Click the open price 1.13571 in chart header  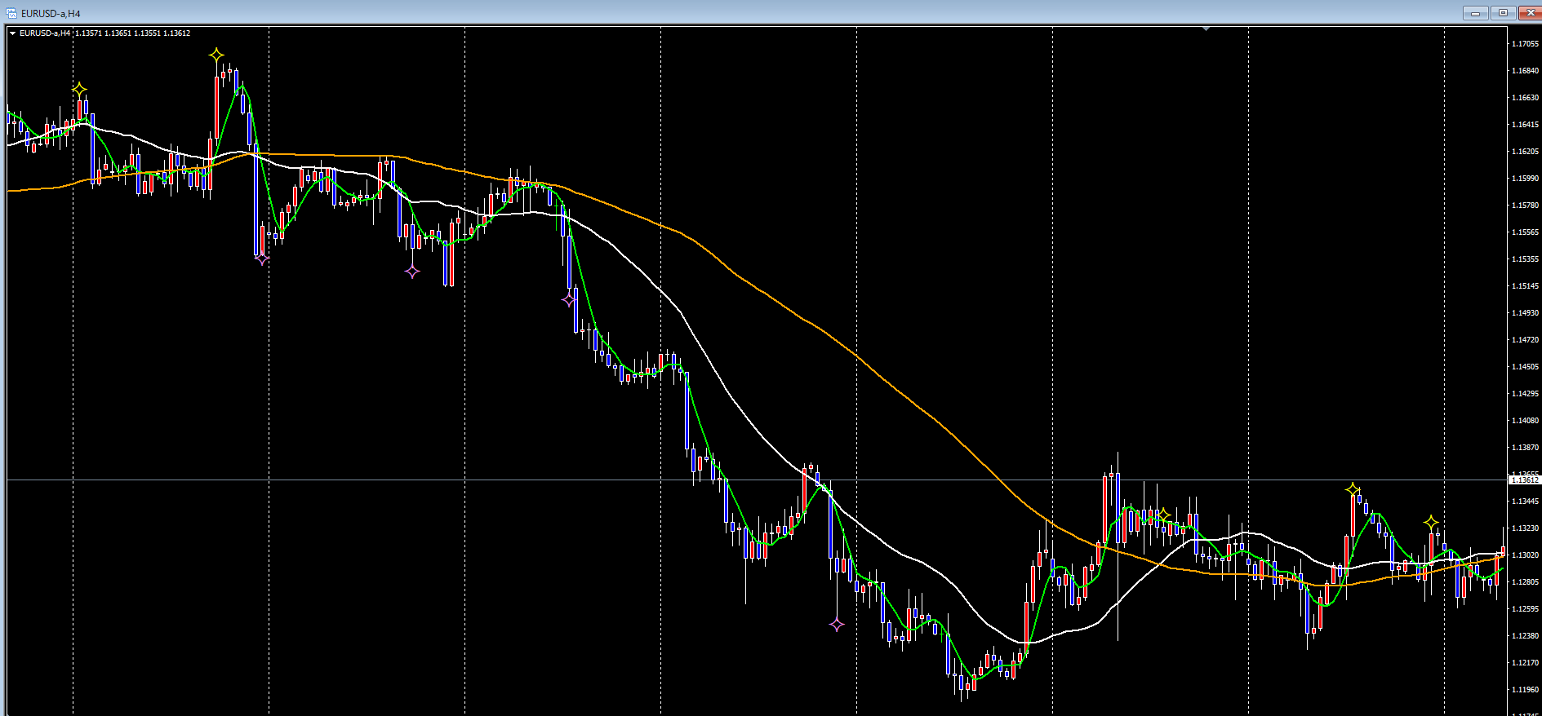88,33
